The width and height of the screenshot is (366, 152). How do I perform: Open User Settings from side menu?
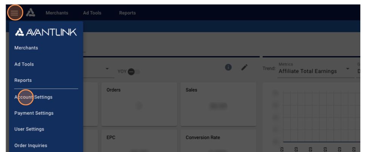(29, 129)
